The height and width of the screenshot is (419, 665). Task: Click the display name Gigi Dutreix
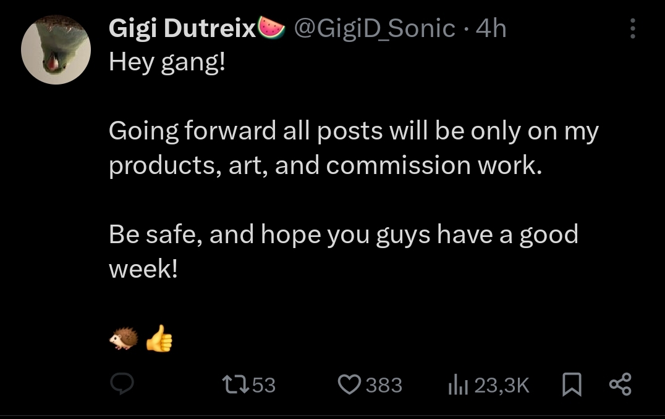pos(182,28)
